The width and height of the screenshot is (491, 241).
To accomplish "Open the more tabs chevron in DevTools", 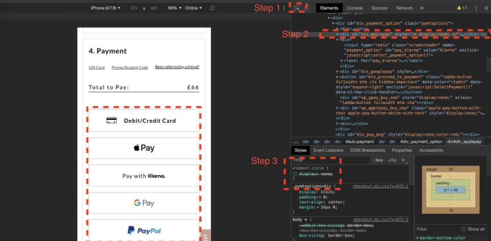I will pyautogui.click(x=422, y=8).
